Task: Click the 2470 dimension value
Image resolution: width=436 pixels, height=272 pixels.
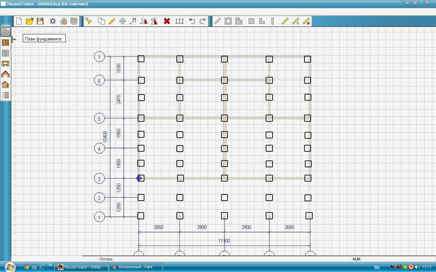Action: [119, 99]
